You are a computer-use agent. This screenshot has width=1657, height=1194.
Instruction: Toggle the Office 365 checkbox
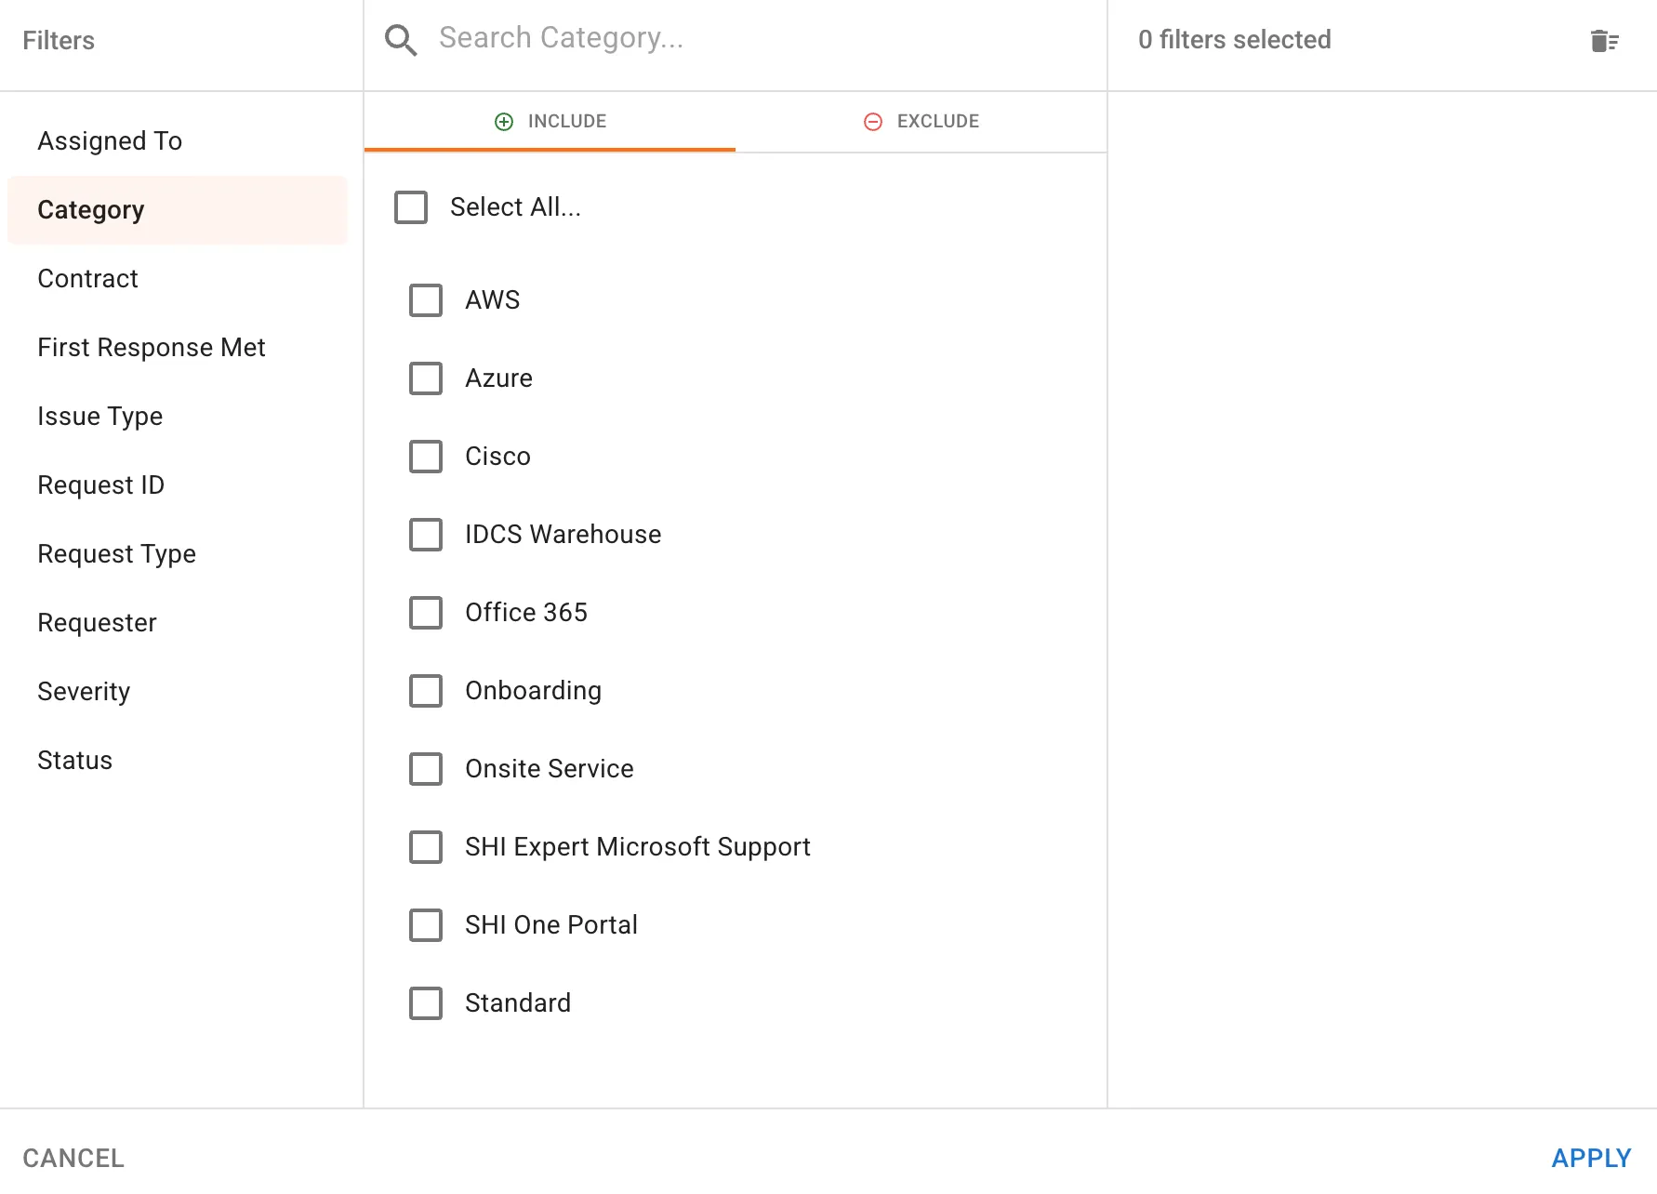pyautogui.click(x=426, y=613)
